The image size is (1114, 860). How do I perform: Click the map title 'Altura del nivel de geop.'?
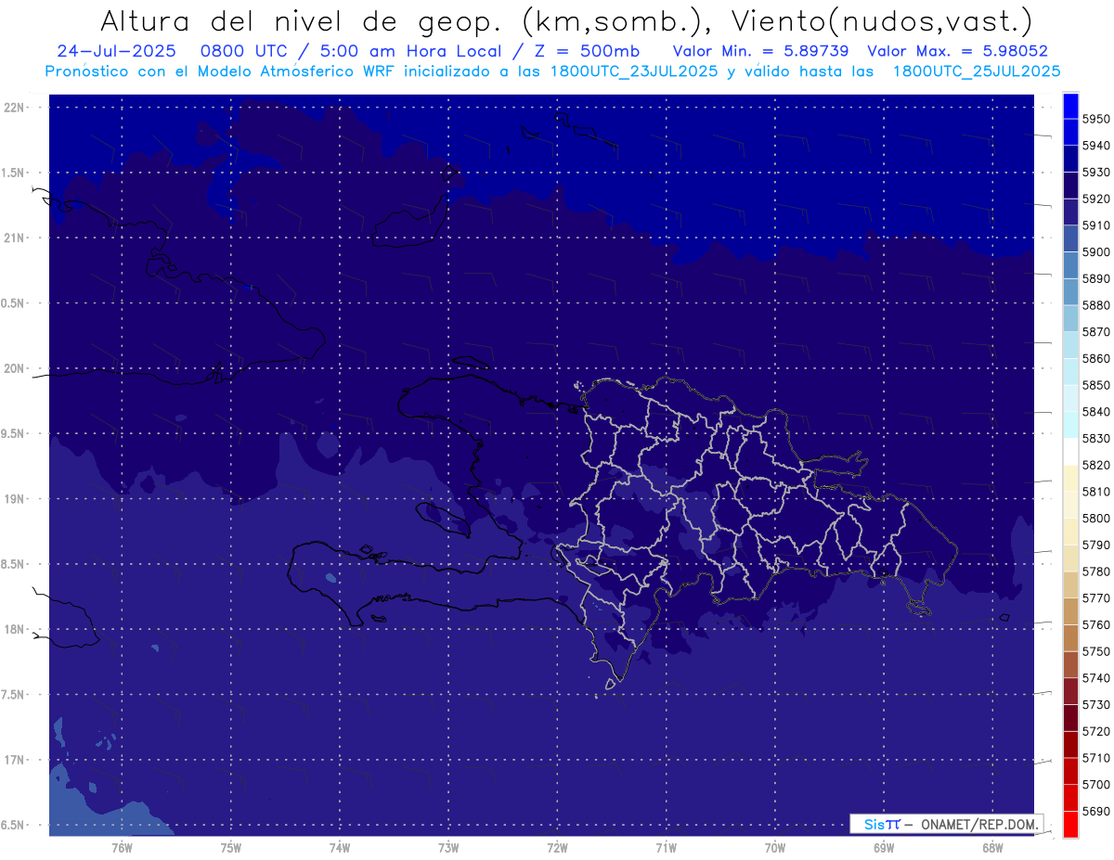pos(300,20)
